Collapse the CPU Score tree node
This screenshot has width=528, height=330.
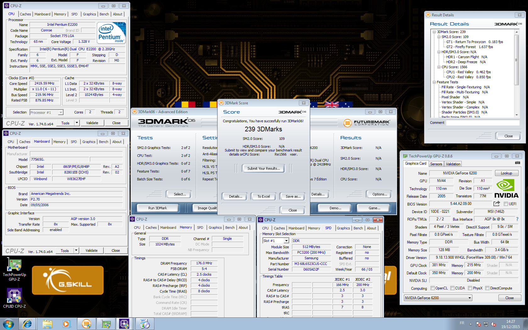tap(439, 67)
